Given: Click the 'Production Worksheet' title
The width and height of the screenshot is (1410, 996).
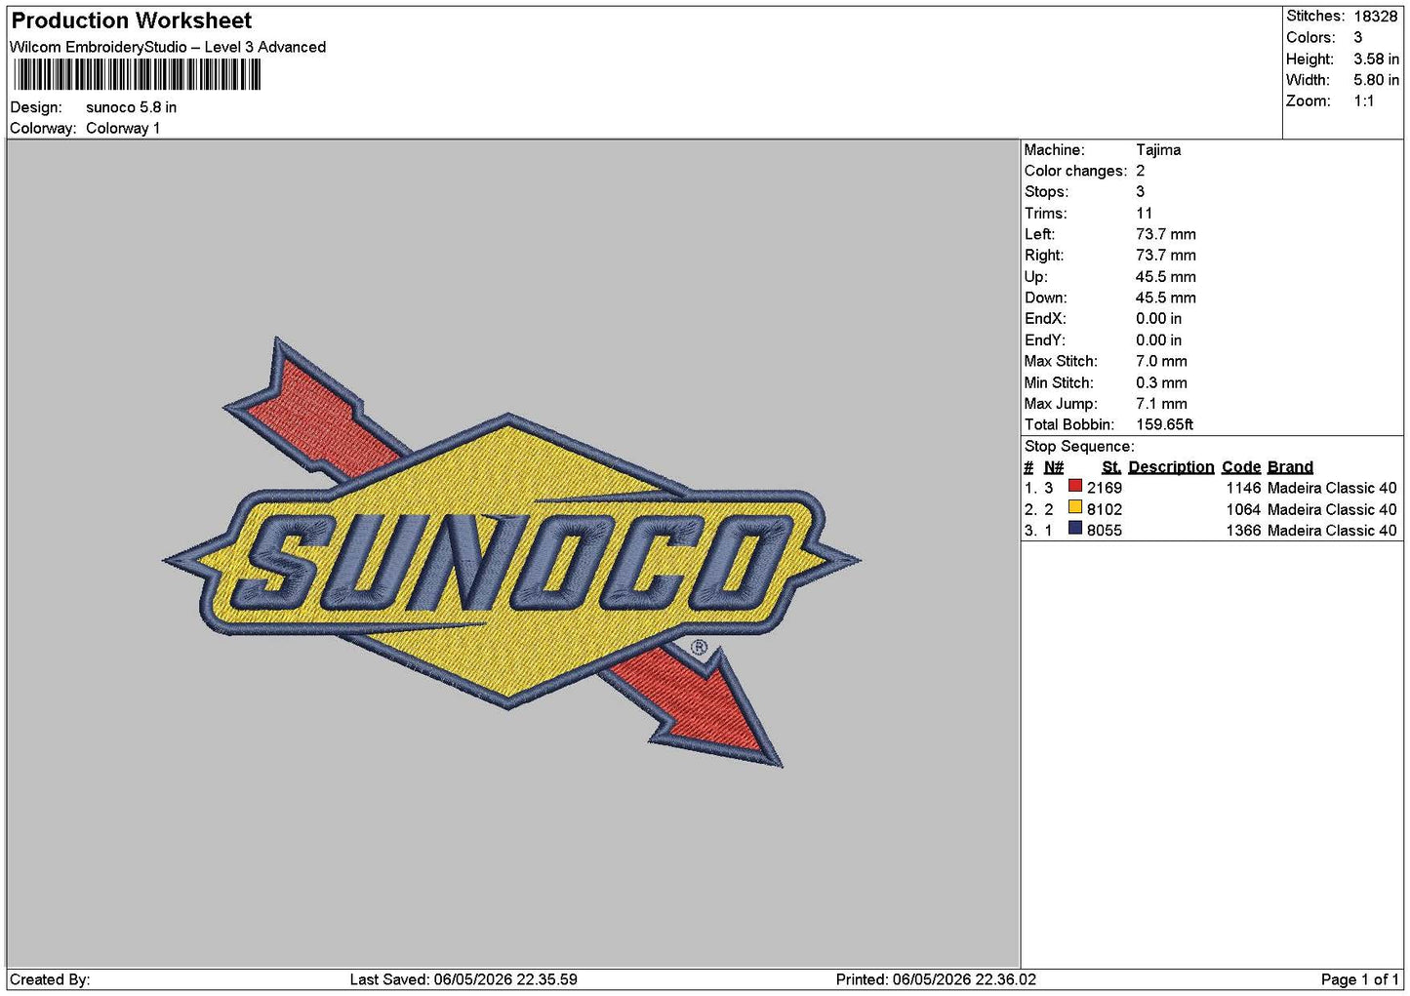Looking at the screenshot, I should click(131, 20).
